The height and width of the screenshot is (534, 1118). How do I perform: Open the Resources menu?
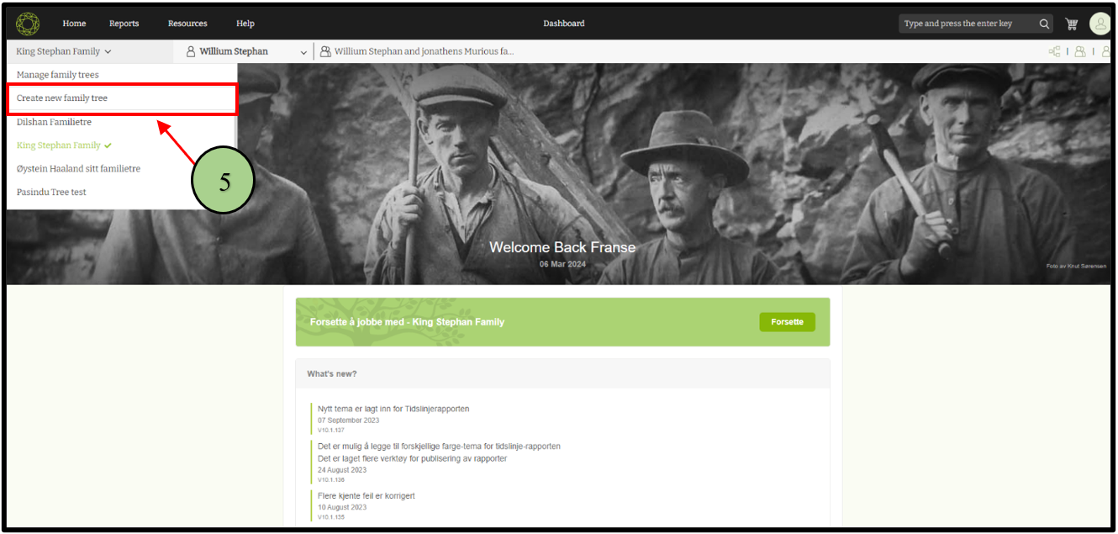(x=187, y=24)
